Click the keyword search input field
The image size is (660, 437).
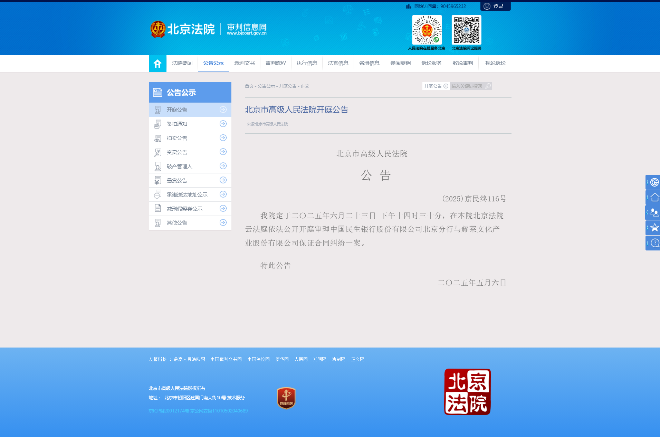(x=467, y=86)
